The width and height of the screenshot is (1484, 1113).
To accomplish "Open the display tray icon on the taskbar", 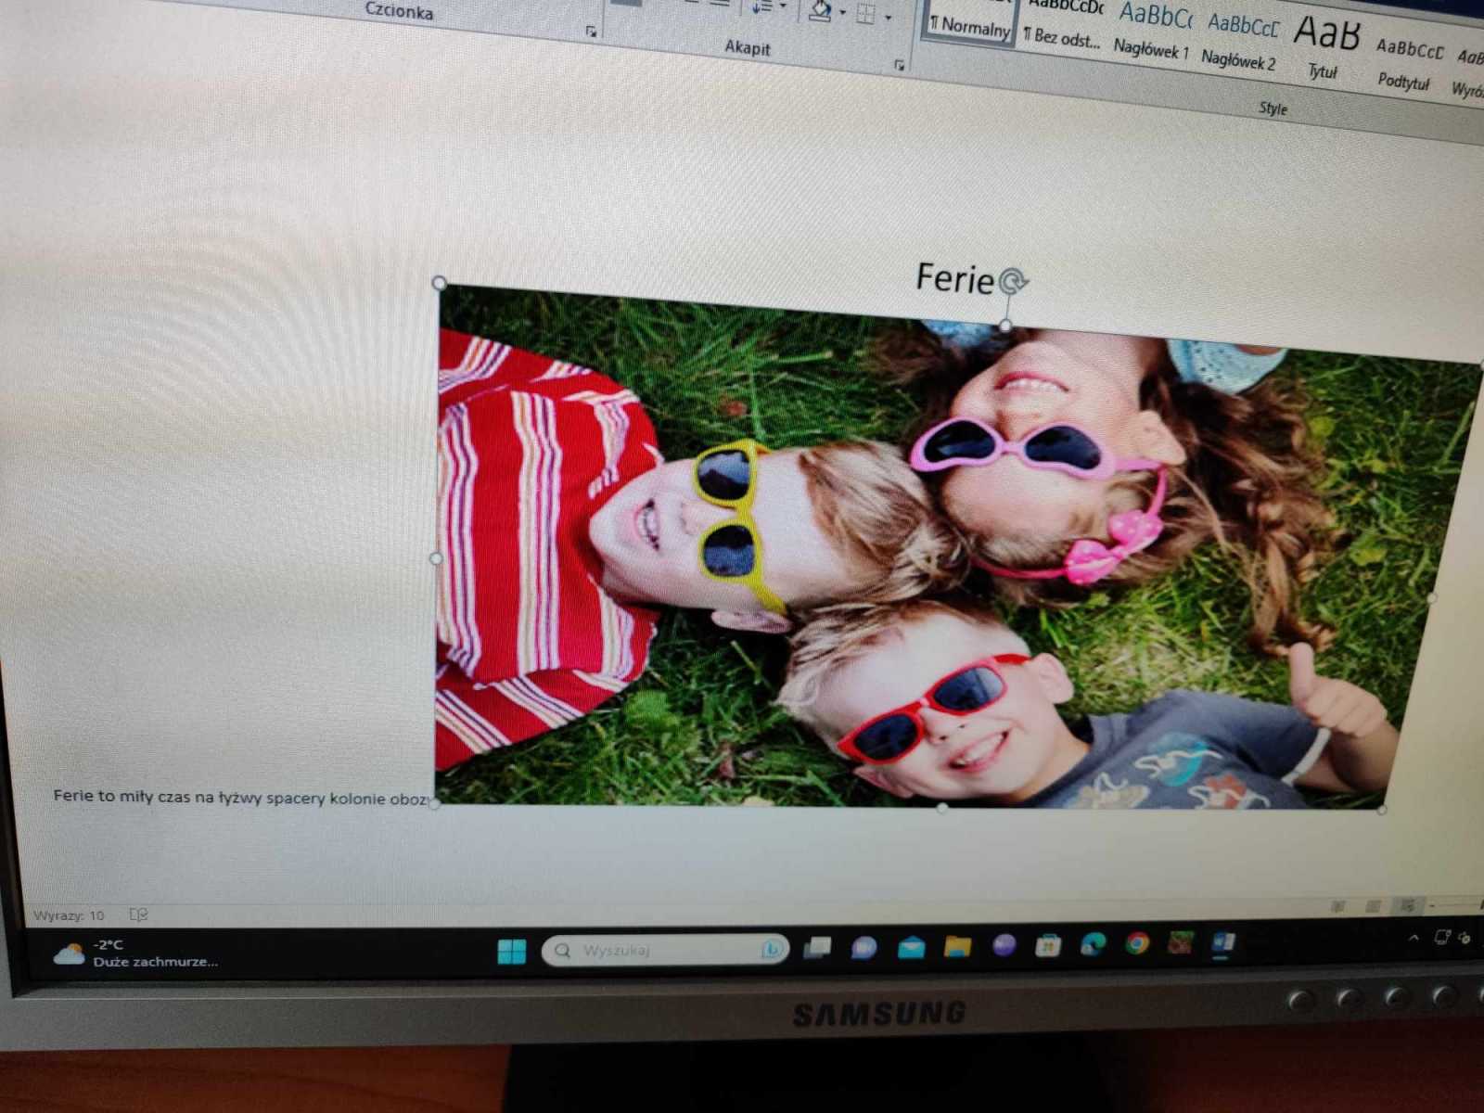I will tap(1442, 938).
